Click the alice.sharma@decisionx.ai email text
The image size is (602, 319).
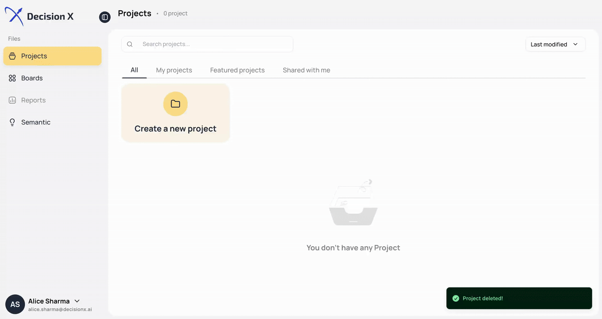click(60, 310)
